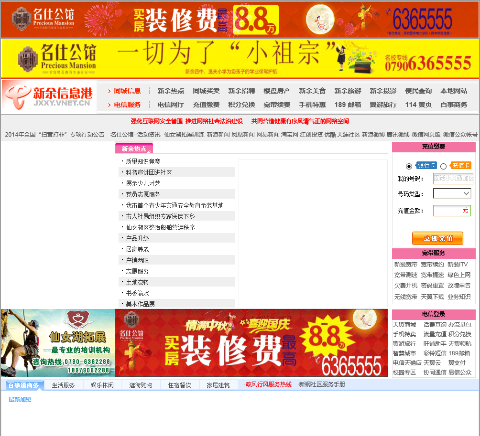
Task: Open the news item 美术作品展
Action: (140, 304)
